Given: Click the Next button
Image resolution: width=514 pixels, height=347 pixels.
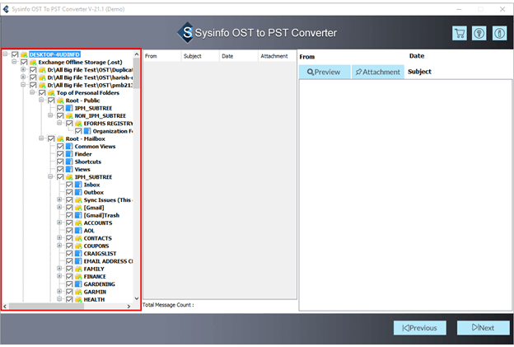Looking at the screenshot, I should tap(484, 328).
